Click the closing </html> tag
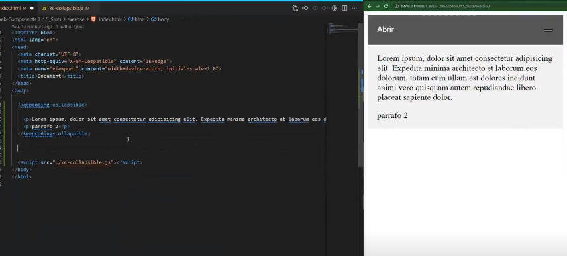Screen dimensions: 567x256 [22, 177]
